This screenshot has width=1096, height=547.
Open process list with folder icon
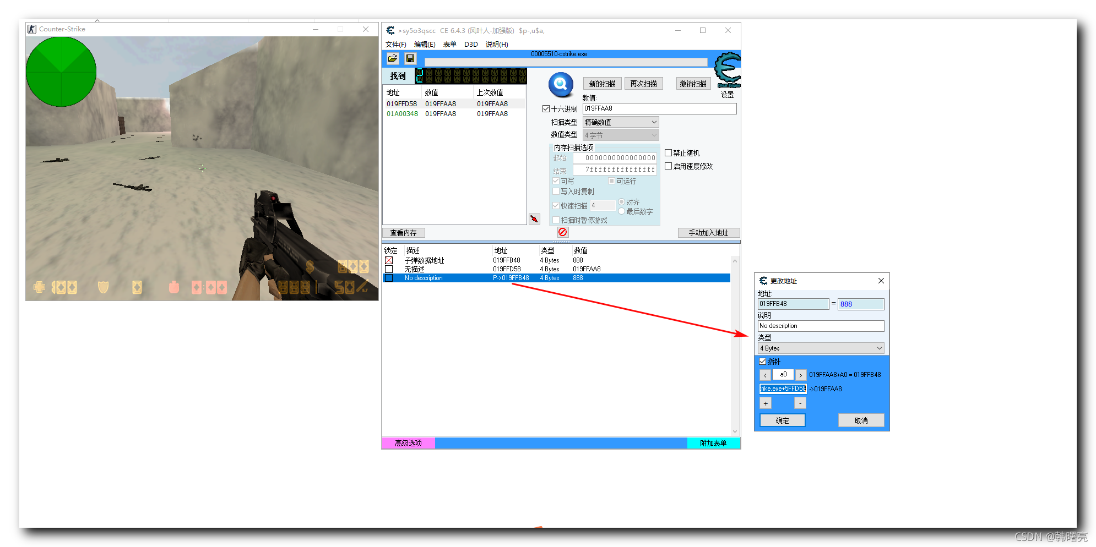pyautogui.click(x=393, y=58)
